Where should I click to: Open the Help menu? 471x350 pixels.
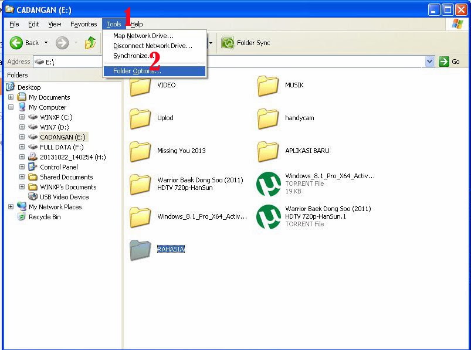click(x=137, y=24)
